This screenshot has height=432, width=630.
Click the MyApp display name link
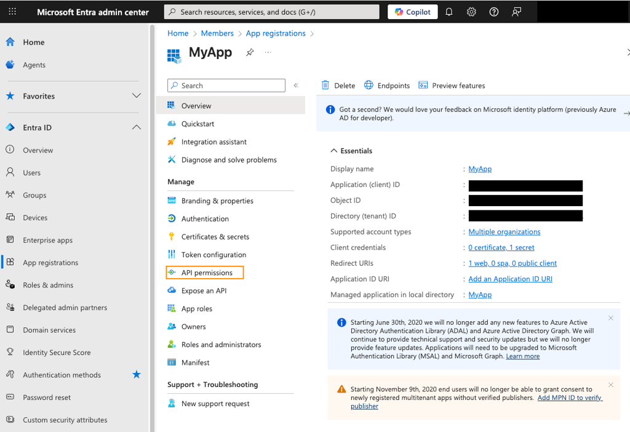(x=480, y=169)
